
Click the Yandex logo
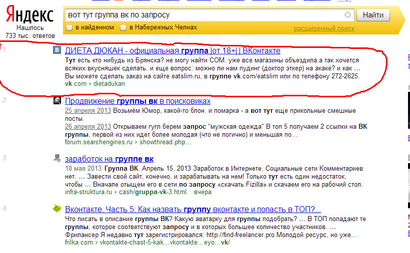click(x=30, y=15)
